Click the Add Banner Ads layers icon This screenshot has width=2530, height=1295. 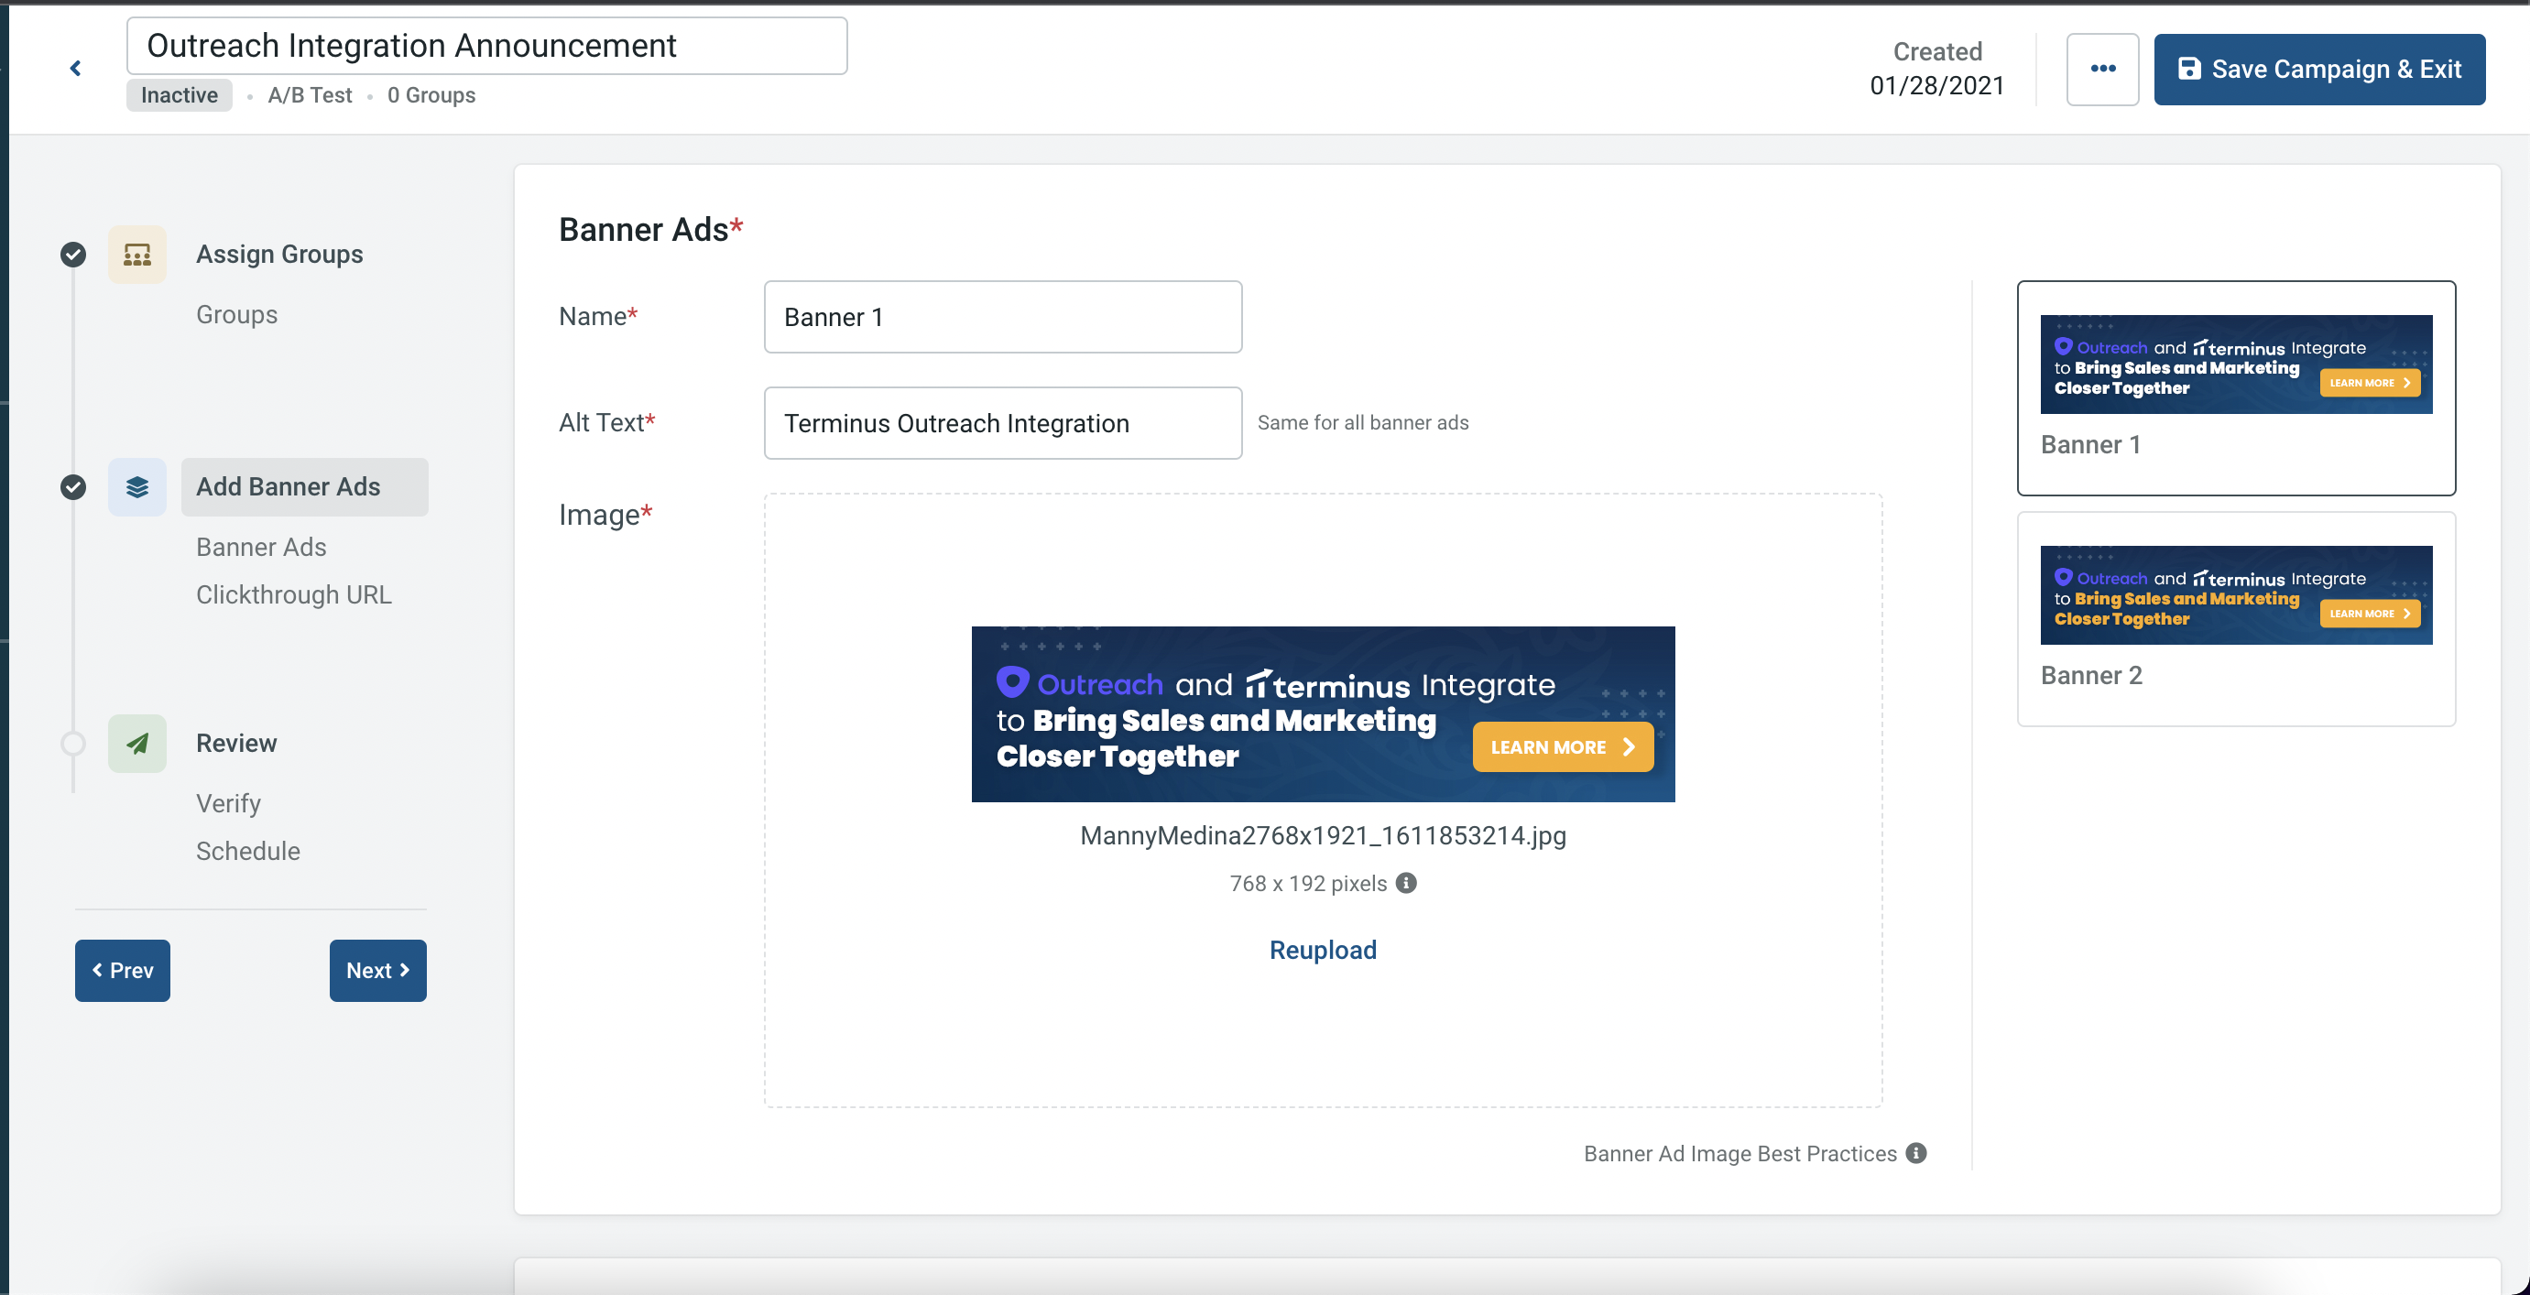(x=137, y=487)
